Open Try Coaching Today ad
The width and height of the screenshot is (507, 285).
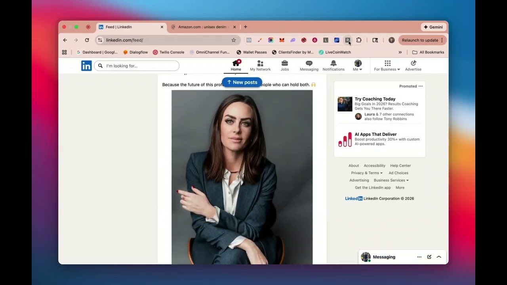pyautogui.click(x=375, y=99)
